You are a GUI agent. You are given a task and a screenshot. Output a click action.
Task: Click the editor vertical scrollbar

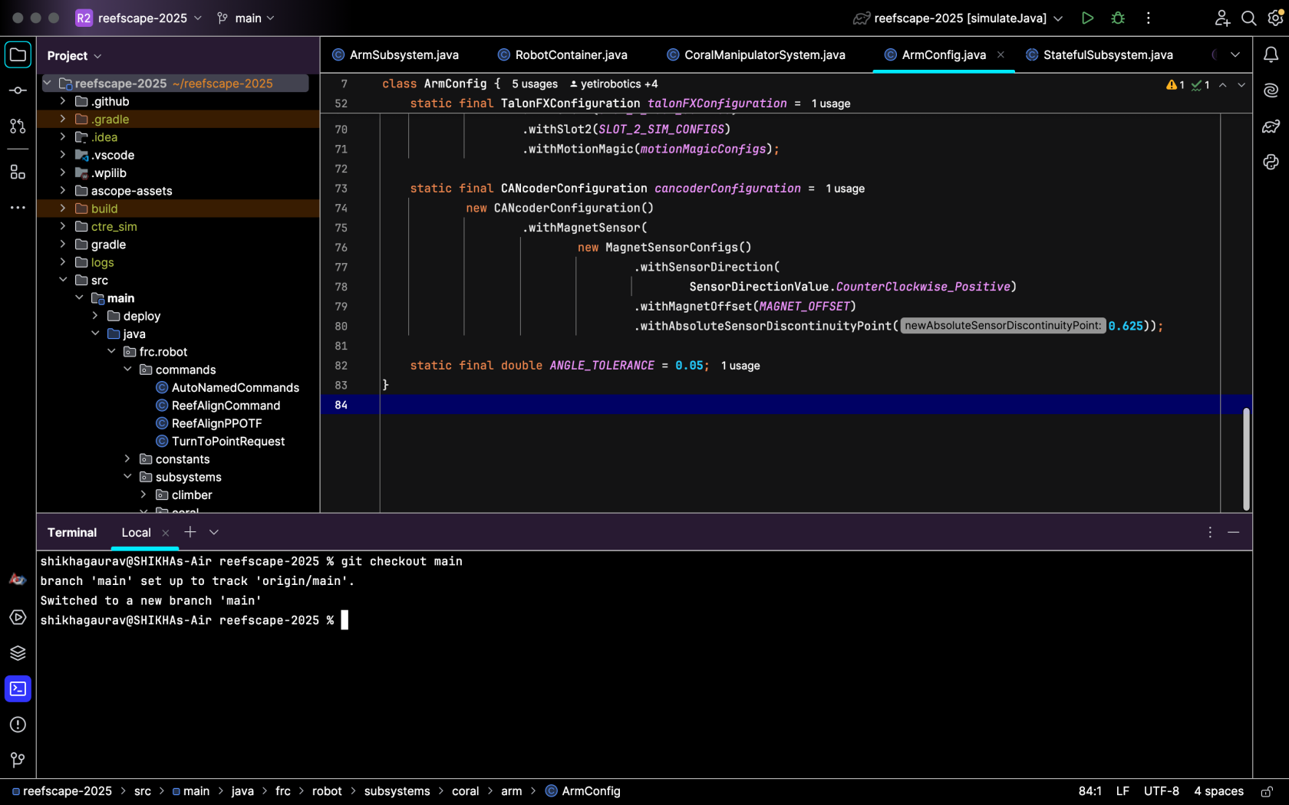tap(1246, 459)
